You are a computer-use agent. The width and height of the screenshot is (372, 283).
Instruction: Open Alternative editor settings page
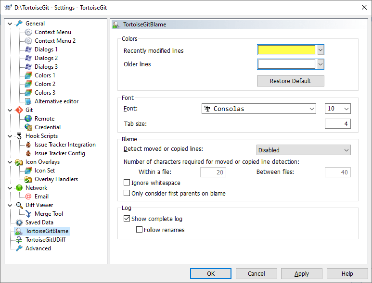click(56, 101)
